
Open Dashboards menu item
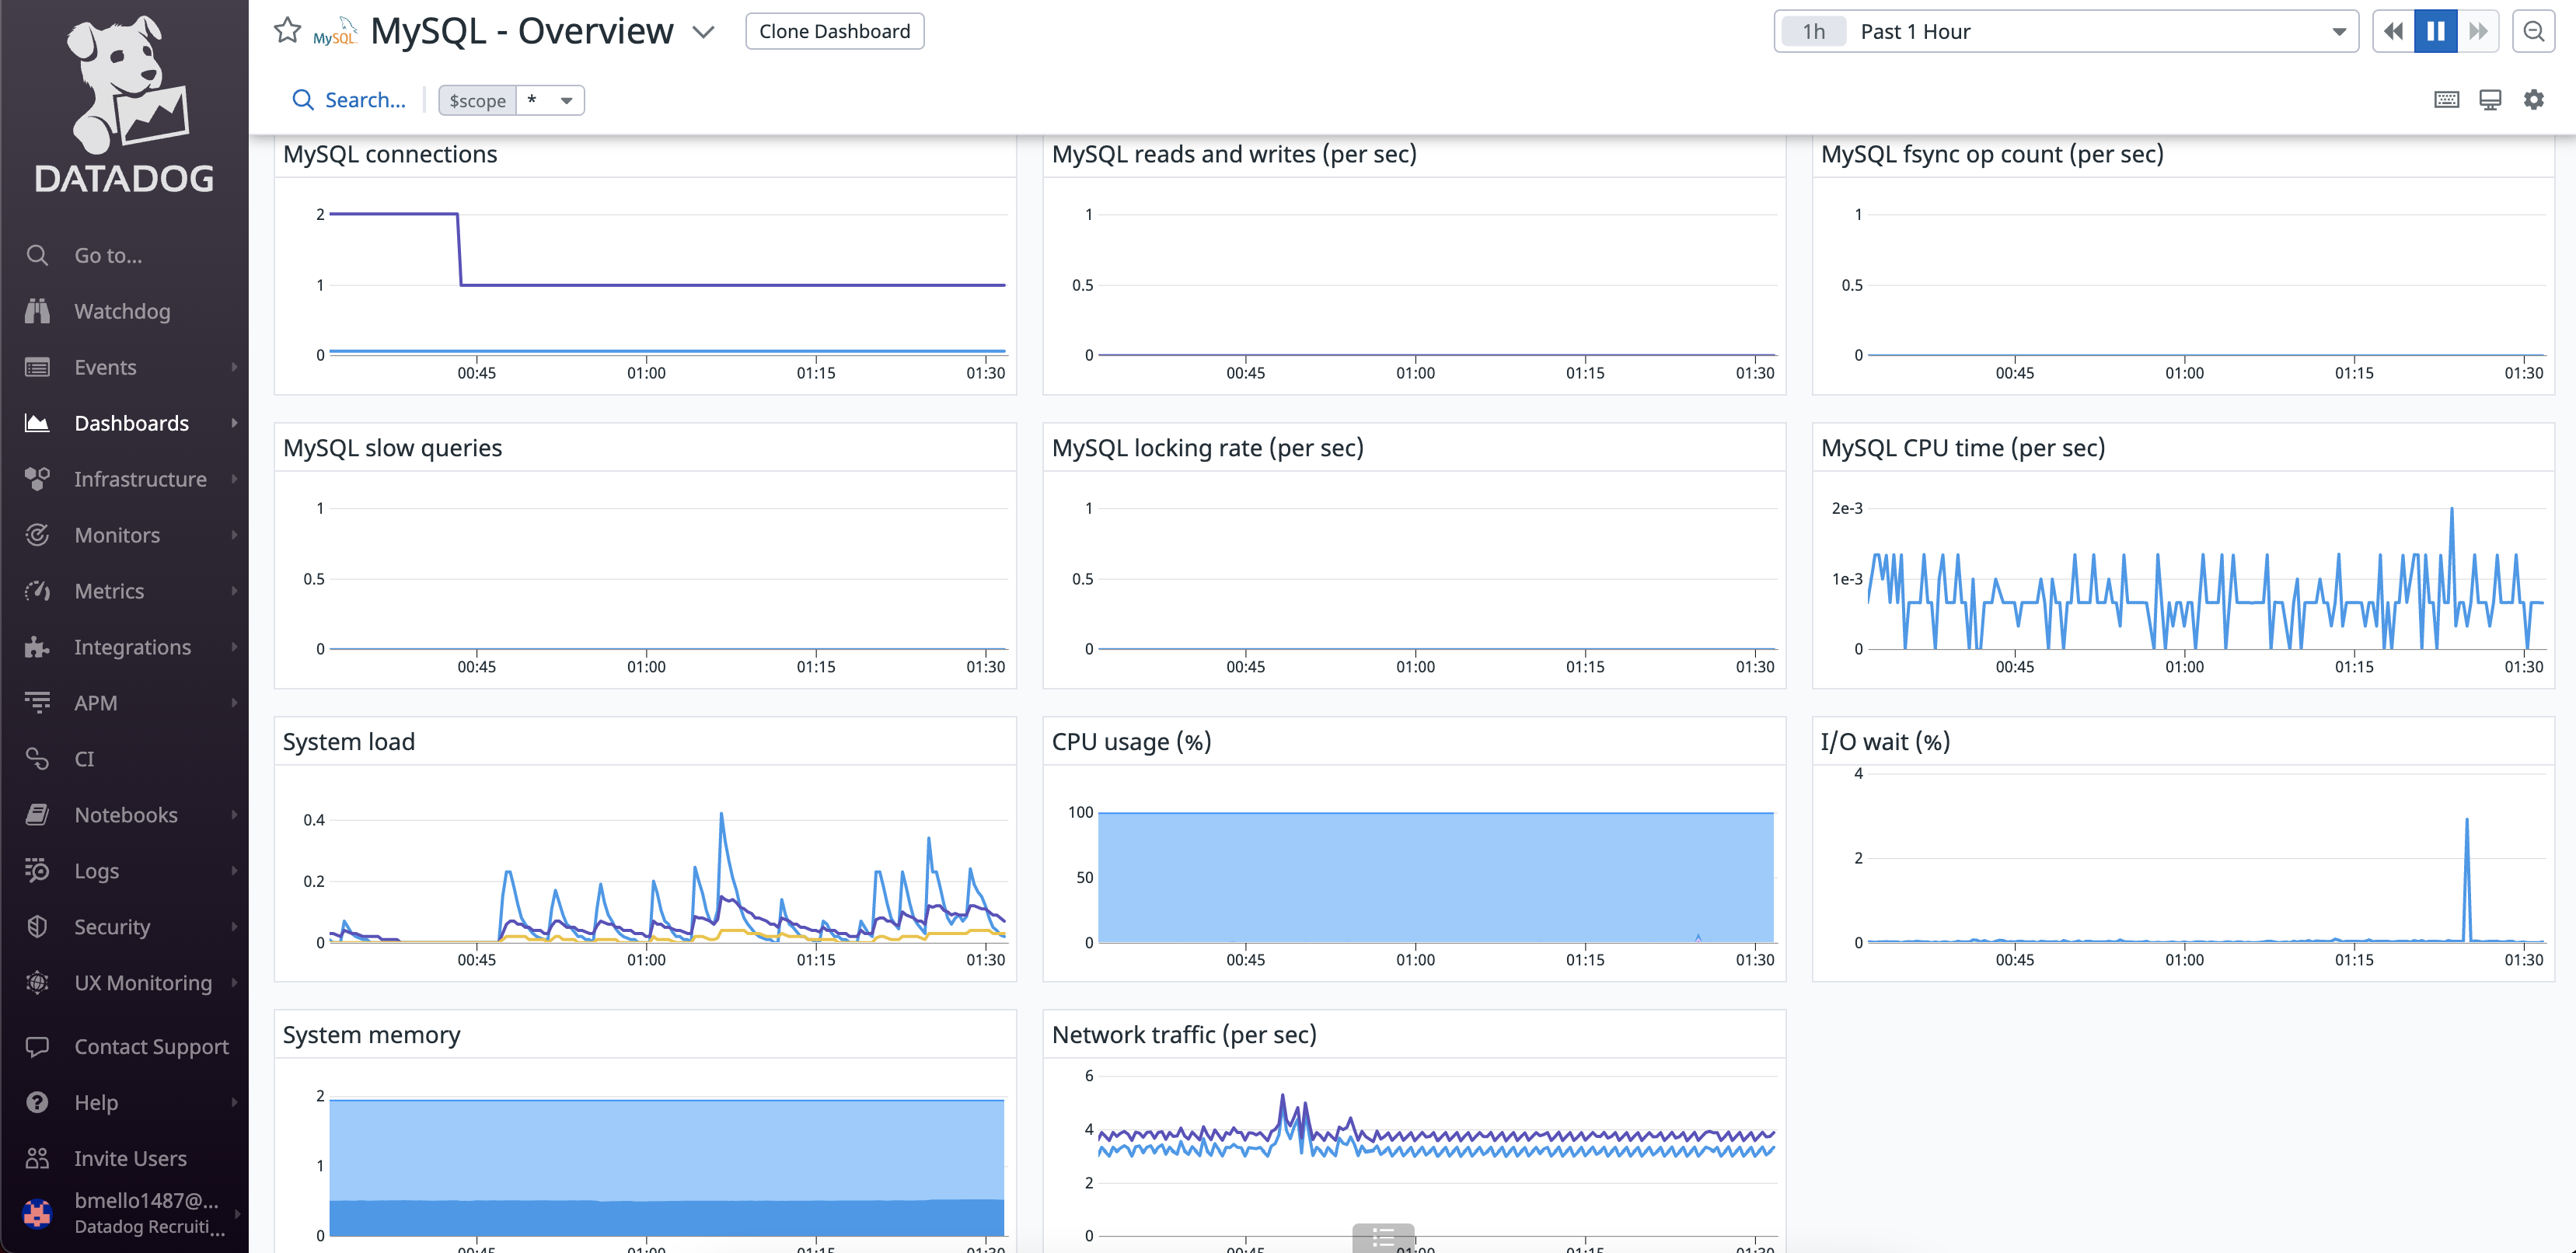(131, 423)
